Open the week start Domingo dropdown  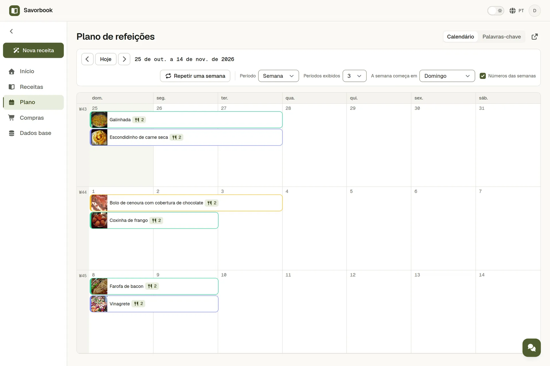click(x=447, y=76)
